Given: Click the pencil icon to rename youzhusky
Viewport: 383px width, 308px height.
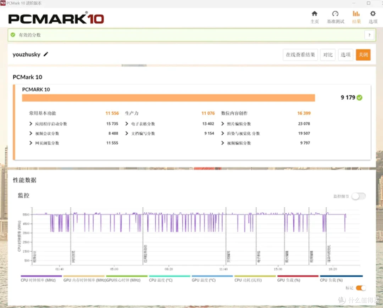Looking at the screenshot, I should coord(46,54).
